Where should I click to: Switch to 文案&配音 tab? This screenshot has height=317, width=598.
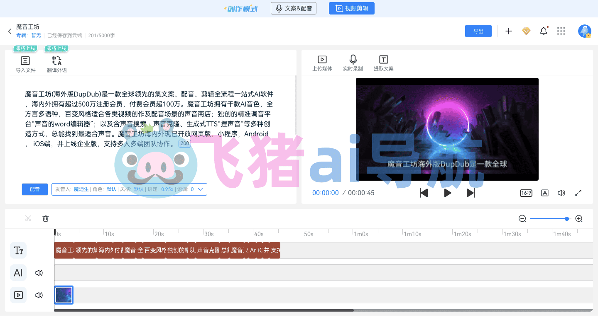coord(294,8)
